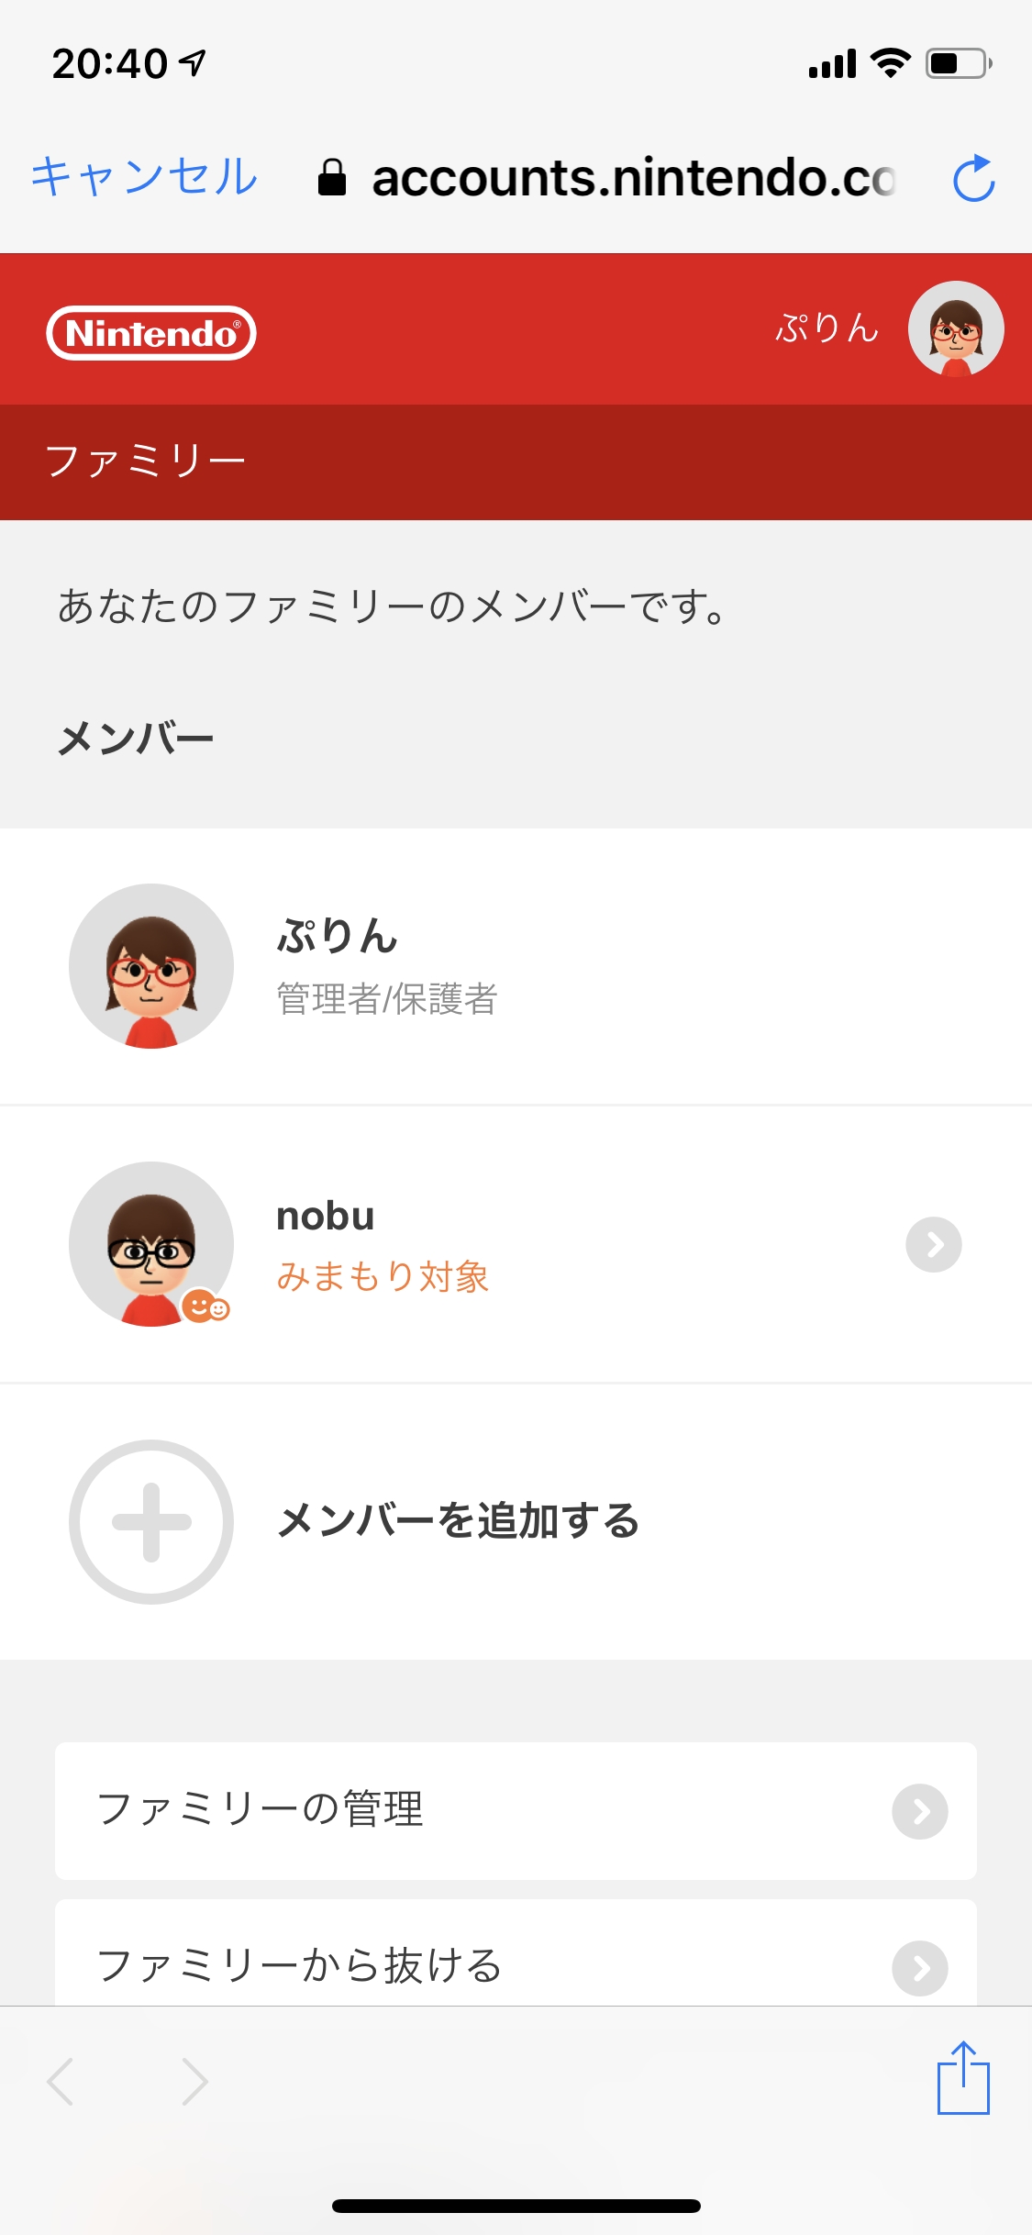
Task: Tap the Safari share icon
Action: point(963,2078)
